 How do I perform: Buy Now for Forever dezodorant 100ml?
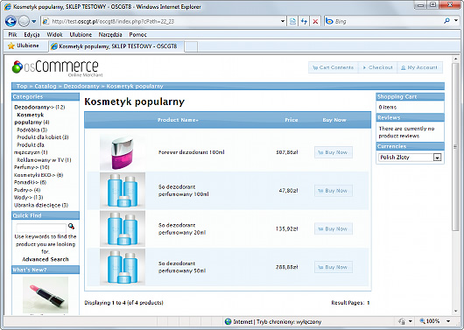pyautogui.click(x=334, y=152)
